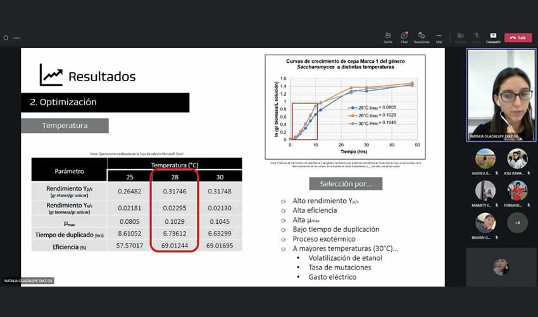Click Brayan G.'s participant avatar
The height and width of the screenshot is (317, 538).
click(x=485, y=223)
